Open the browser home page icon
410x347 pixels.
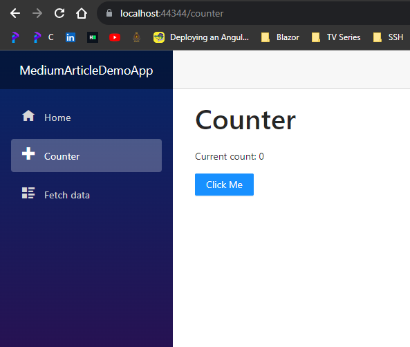point(82,13)
